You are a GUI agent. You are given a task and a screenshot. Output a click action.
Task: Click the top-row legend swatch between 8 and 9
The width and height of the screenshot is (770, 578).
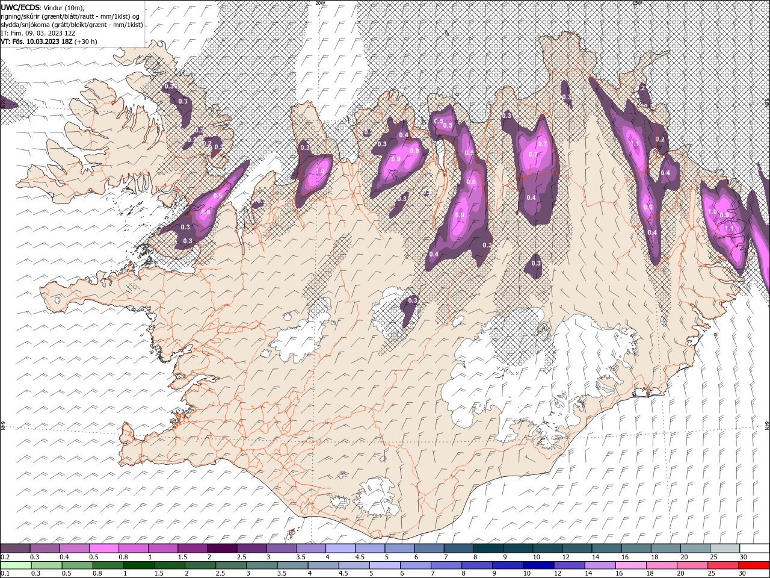(x=488, y=548)
